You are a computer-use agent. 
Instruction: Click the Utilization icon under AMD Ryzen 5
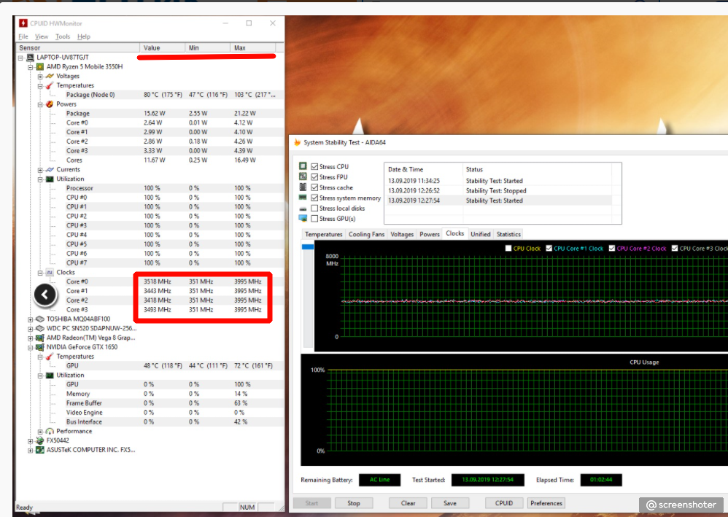(x=50, y=179)
